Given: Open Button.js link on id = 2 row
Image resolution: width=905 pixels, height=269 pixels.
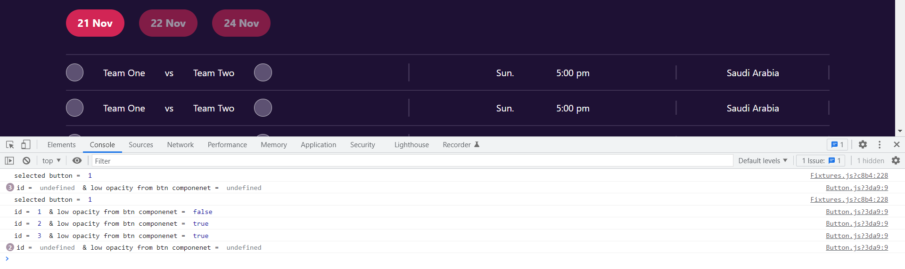Looking at the screenshot, I should coord(856,223).
